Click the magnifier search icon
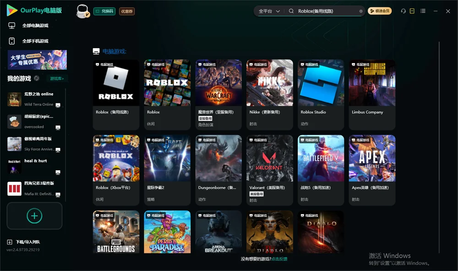458x271 pixels. point(291,11)
